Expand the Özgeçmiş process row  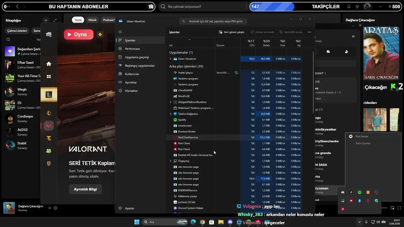point(170,161)
